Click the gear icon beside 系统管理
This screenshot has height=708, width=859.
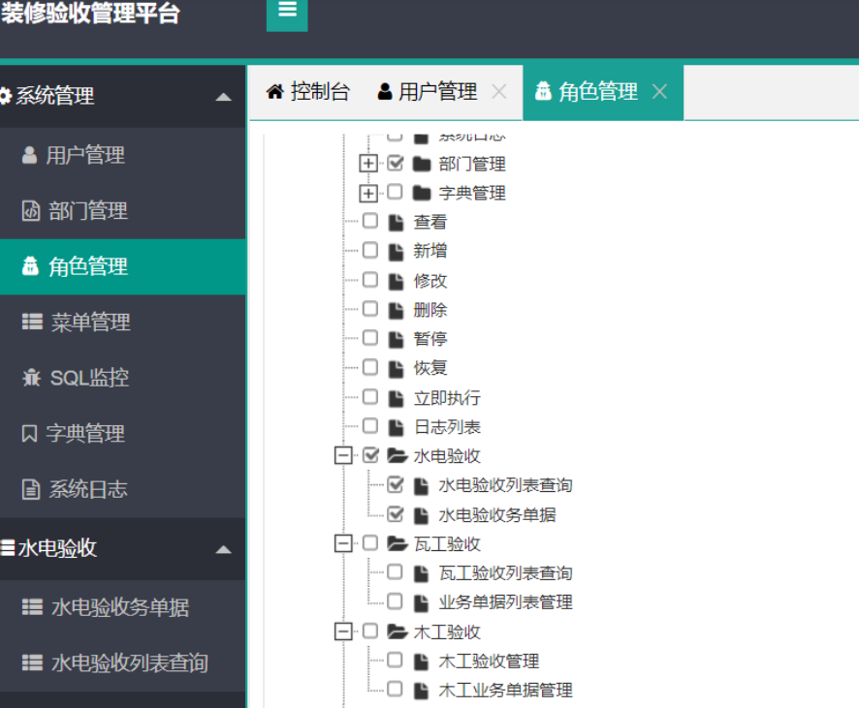pyautogui.click(x=5, y=96)
